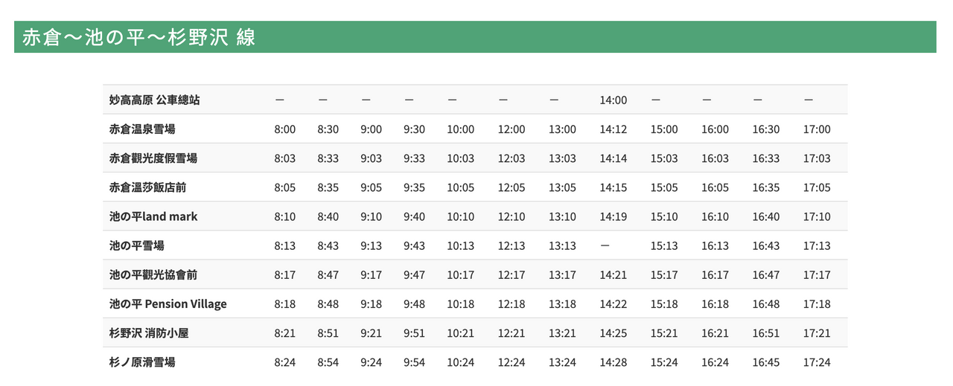Screen dimensions: 953x386
Task: Select the 14:21 time cell
Action: [x=613, y=274]
